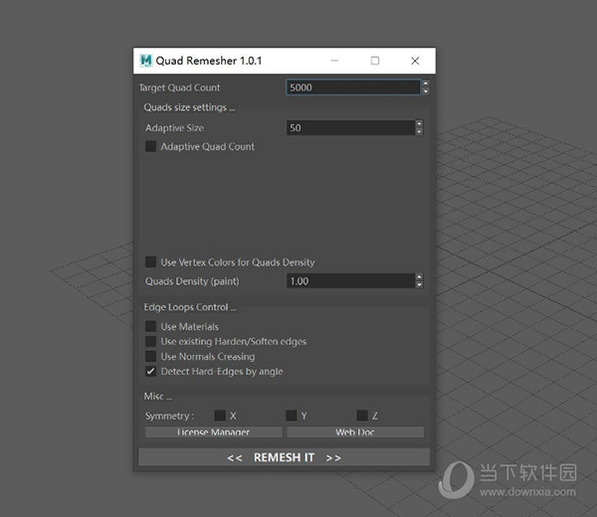Click the Symmetry label
597x517 pixels.
pos(169,416)
